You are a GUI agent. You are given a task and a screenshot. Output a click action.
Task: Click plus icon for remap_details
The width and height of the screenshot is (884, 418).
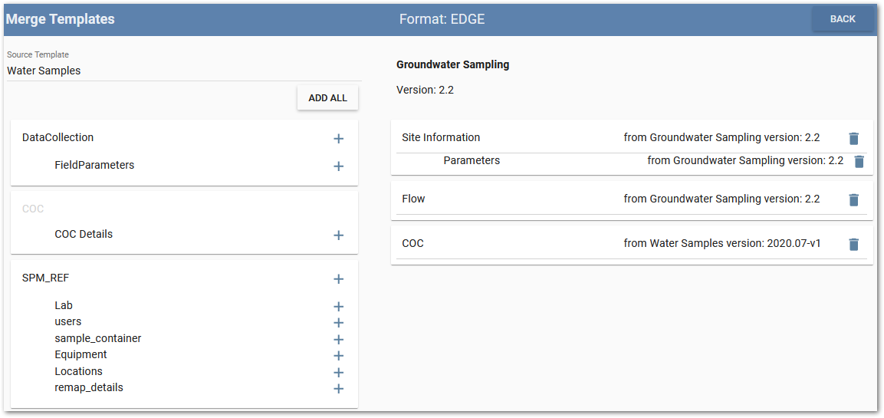click(338, 389)
